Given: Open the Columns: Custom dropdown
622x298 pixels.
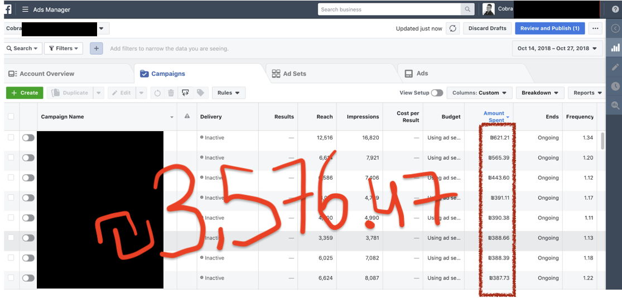Looking at the screenshot, I should tap(479, 93).
